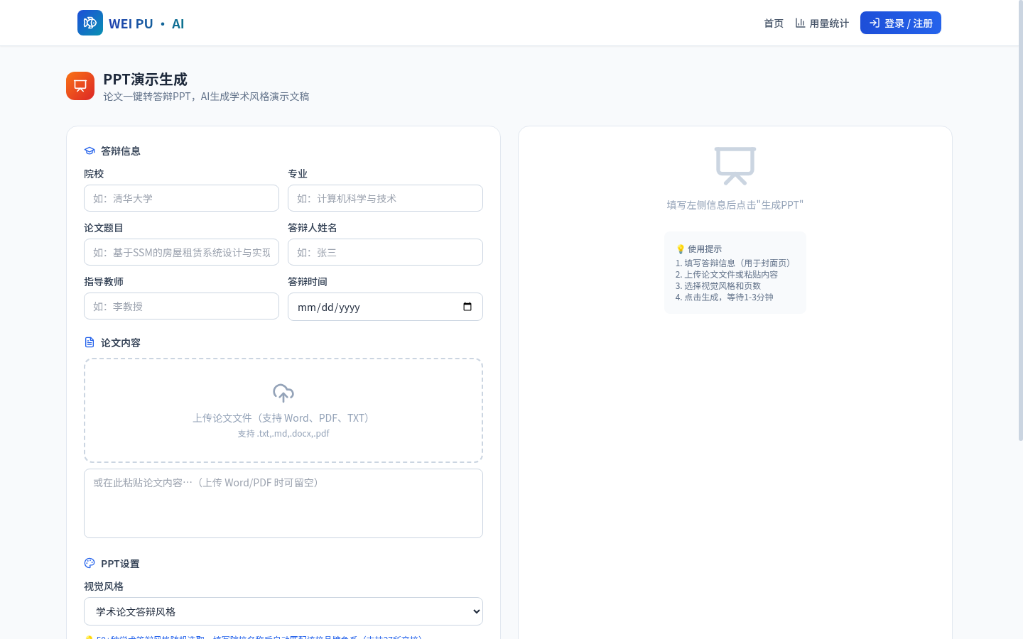Focus the 论文题目 input field
The height and width of the screenshot is (639, 1023).
(x=181, y=252)
